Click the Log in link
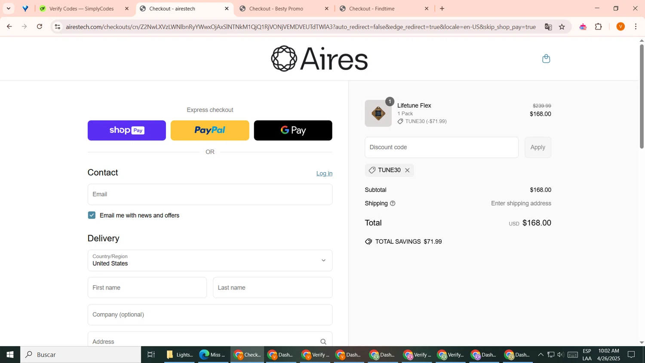The image size is (645, 363). (324, 173)
